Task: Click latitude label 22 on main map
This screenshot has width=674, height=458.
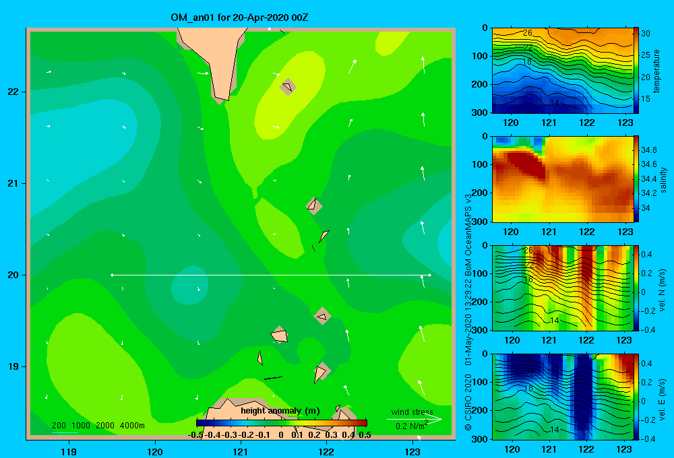Action: tap(13, 92)
